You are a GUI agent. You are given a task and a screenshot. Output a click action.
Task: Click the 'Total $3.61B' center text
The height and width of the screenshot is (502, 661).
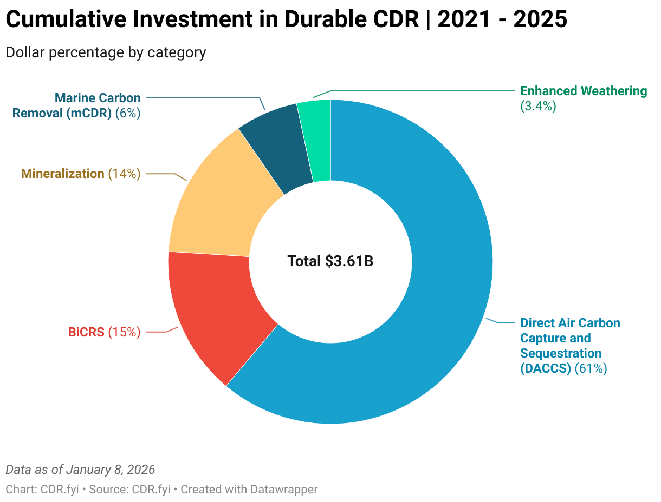(330, 261)
